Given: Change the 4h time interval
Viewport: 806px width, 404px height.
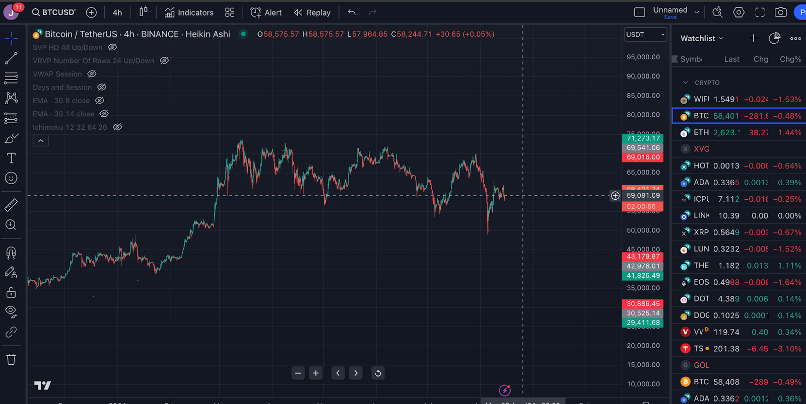Looking at the screenshot, I should point(117,12).
